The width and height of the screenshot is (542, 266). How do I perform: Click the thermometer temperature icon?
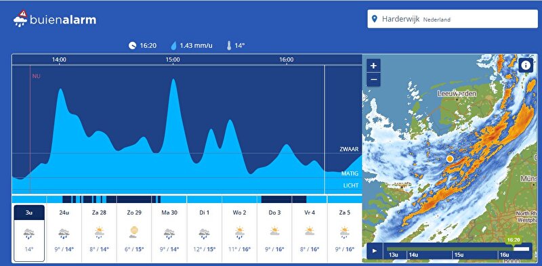[x=229, y=45]
